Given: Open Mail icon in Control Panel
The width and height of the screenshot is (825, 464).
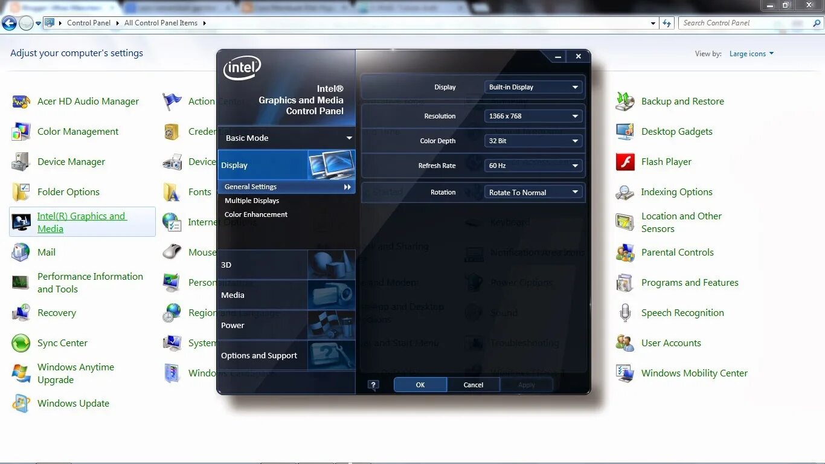Looking at the screenshot, I should tap(21, 253).
